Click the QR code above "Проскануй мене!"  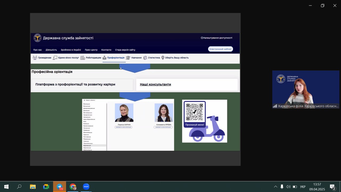coord(194,112)
